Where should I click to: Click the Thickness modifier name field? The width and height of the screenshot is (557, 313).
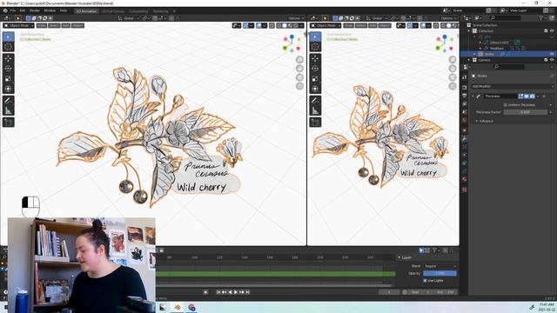(500, 97)
